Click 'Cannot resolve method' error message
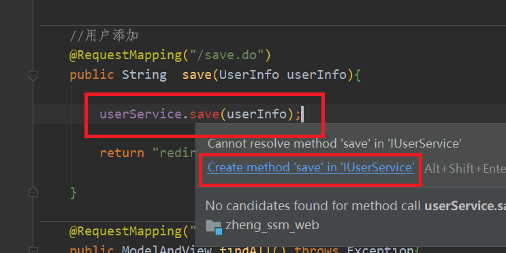506x253 pixels. point(334,144)
